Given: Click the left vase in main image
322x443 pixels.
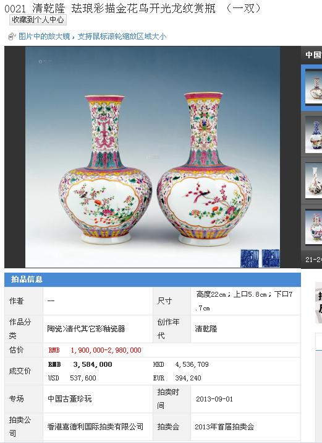Looking at the screenshot, I should coord(105,170).
